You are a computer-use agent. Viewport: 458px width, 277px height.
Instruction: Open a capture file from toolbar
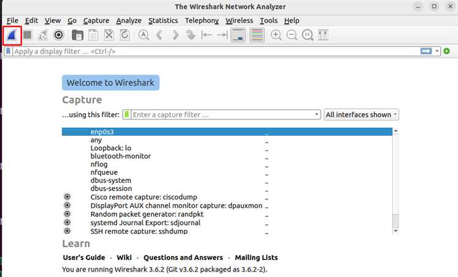(78, 35)
